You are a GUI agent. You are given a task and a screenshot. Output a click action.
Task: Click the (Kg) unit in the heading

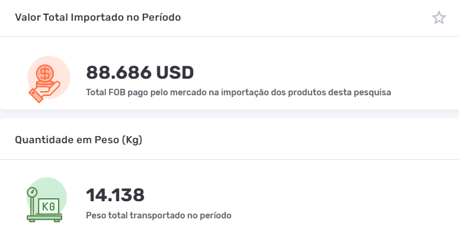click(131, 140)
